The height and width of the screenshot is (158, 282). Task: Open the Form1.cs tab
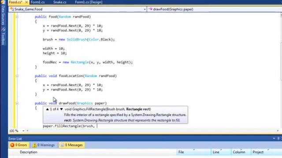pyautogui.click(x=37, y=2)
